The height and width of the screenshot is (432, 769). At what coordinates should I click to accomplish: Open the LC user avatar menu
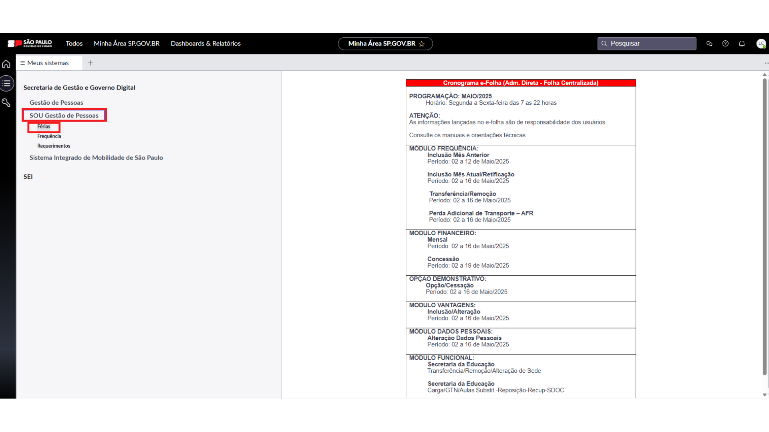pyautogui.click(x=761, y=44)
